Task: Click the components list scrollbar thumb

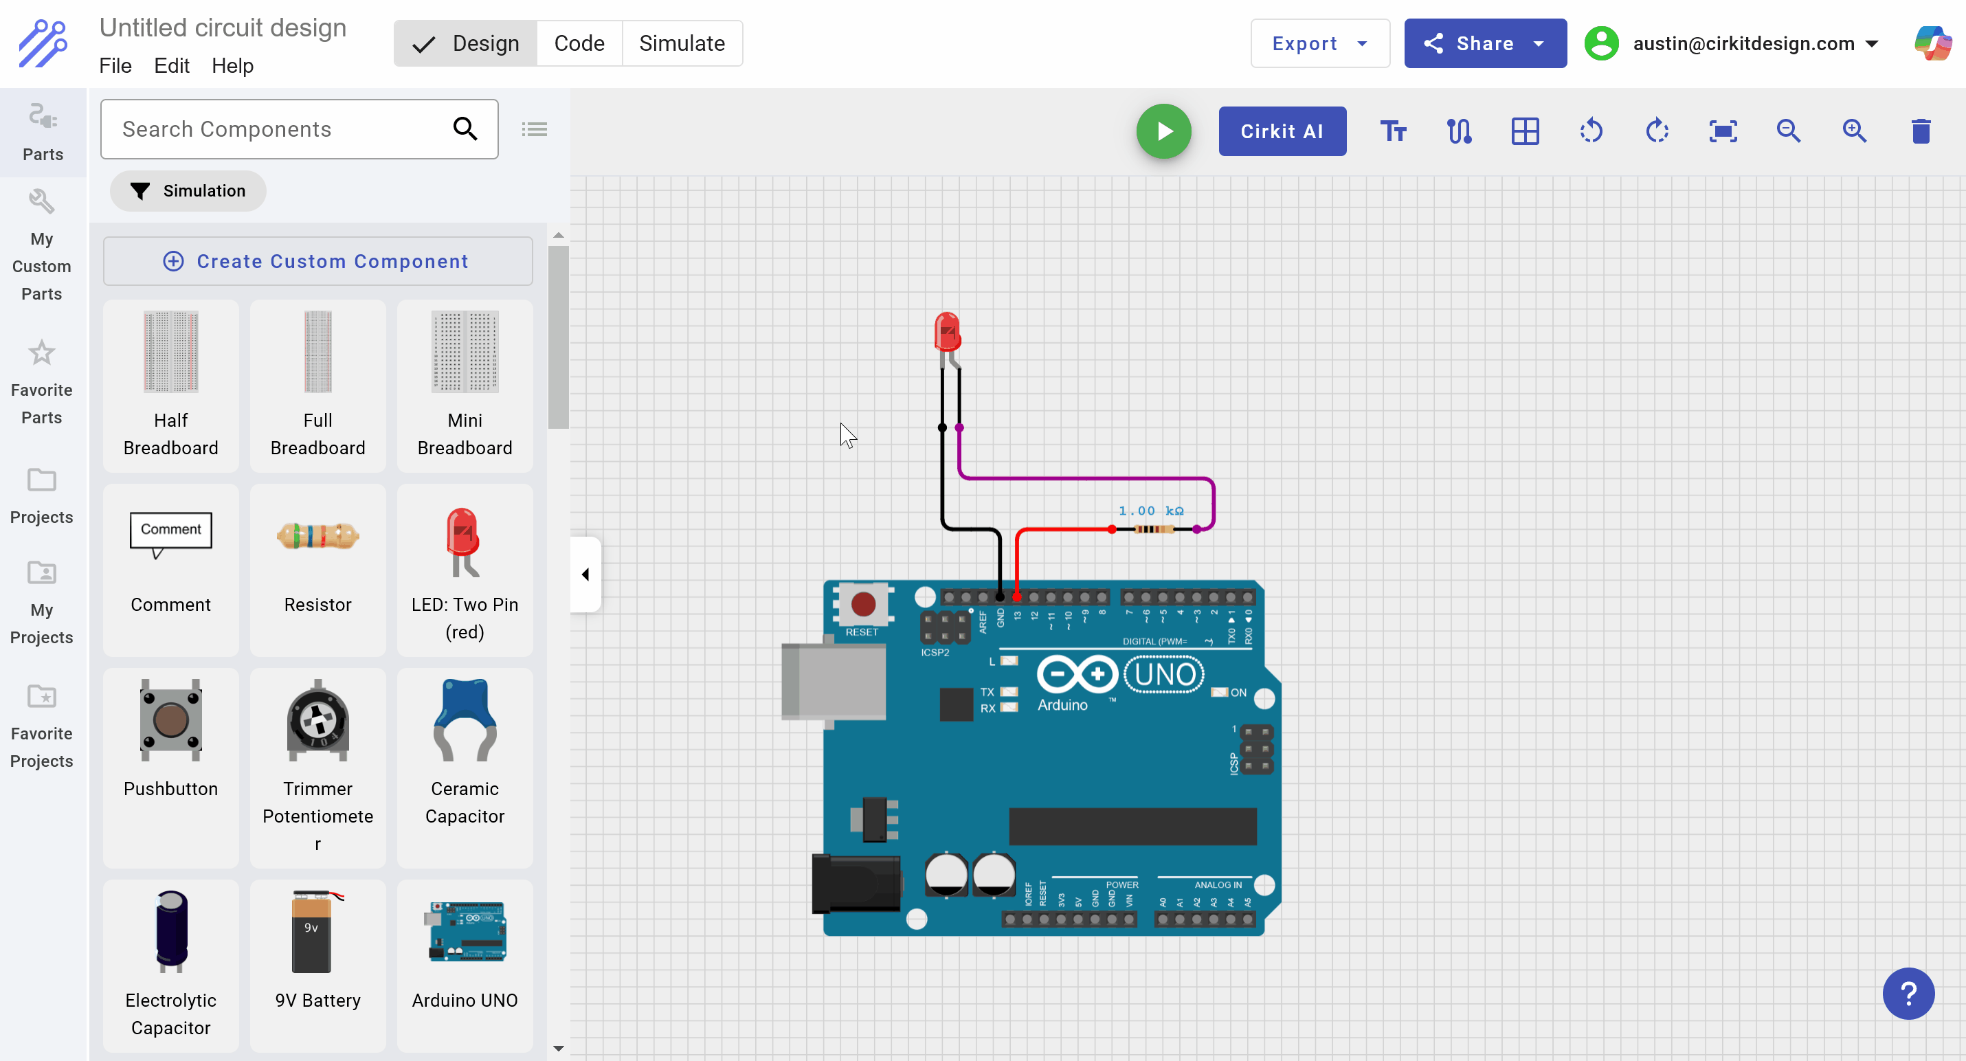Action: pyautogui.click(x=558, y=337)
